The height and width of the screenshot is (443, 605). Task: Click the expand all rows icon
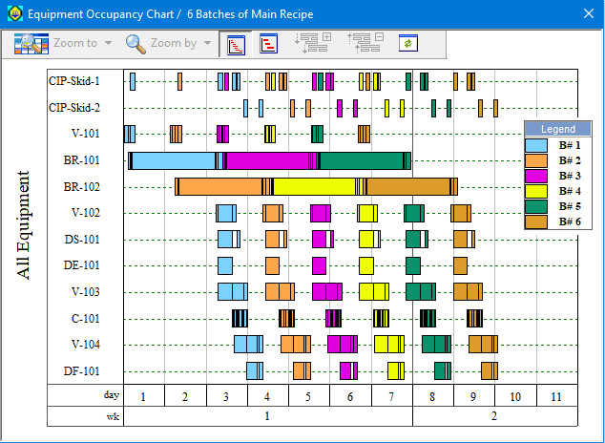tap(313, 43)
